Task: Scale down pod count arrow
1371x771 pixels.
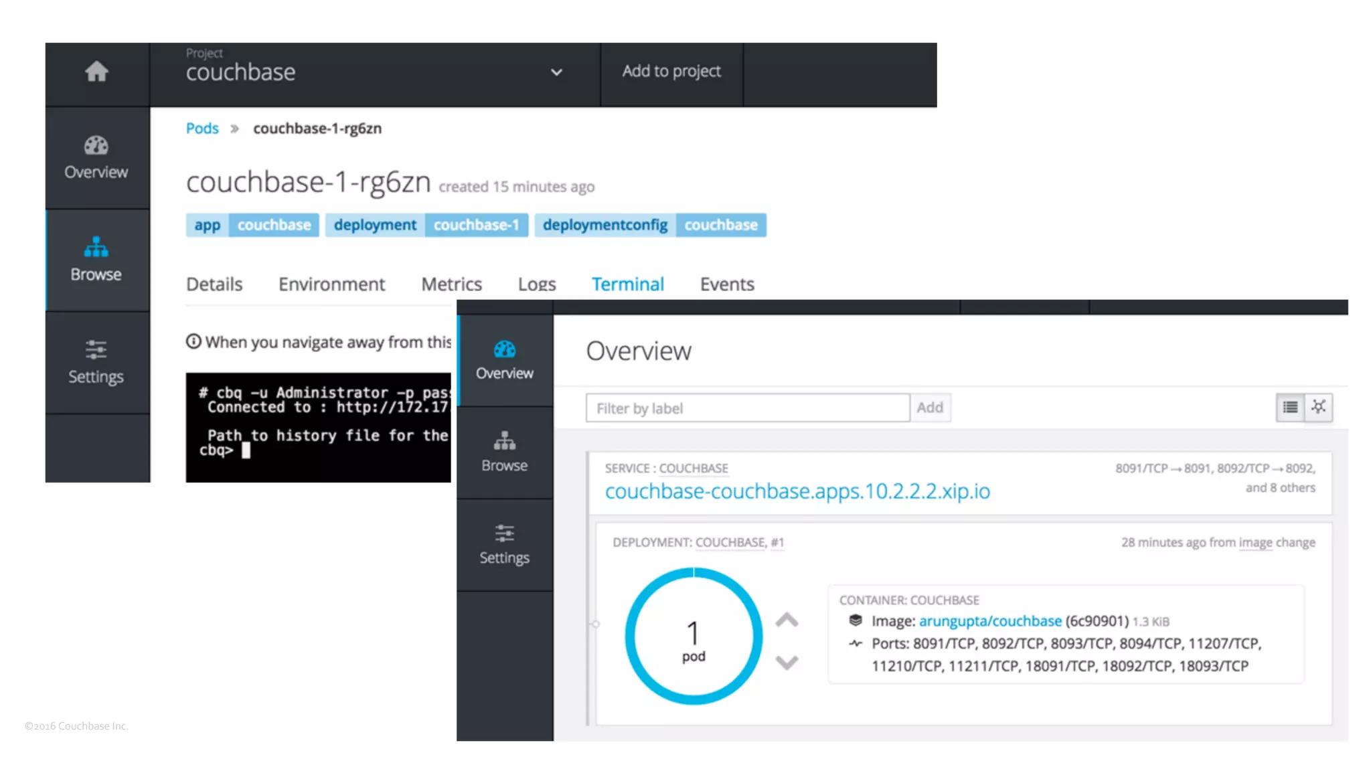Action: coord(787,662)
